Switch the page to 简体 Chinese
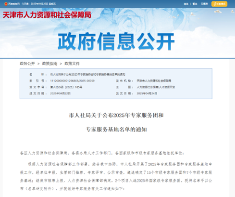This screenshot has height=197, width=235. tap(186, 4)
